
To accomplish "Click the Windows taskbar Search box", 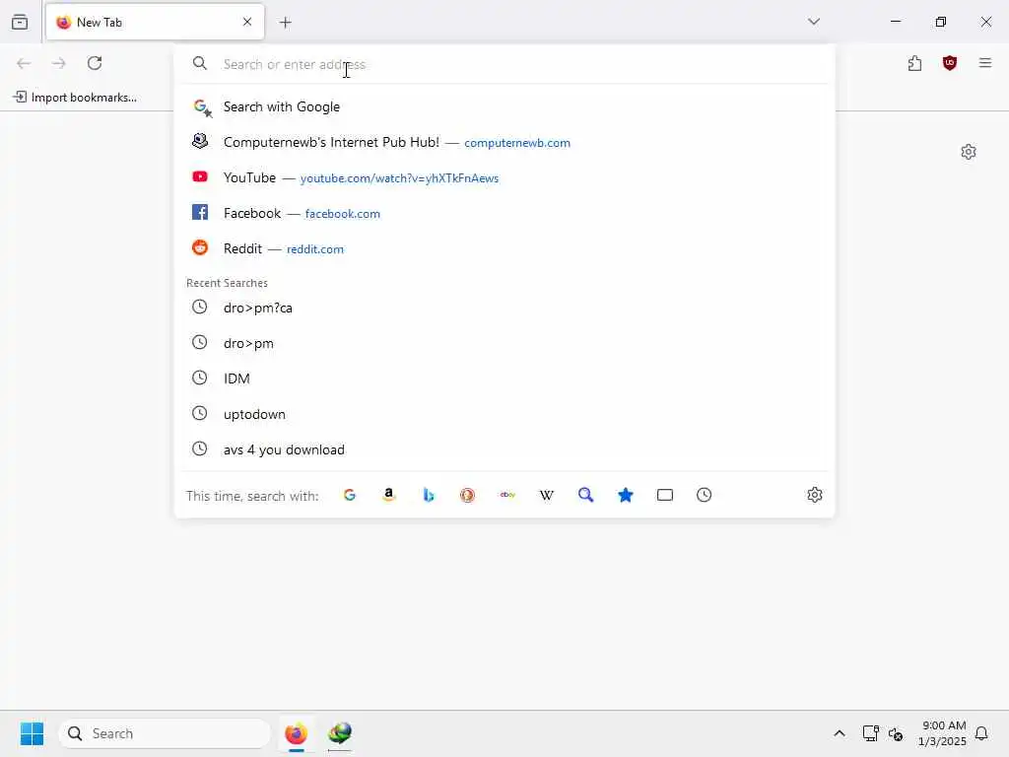I will (165, 733).
